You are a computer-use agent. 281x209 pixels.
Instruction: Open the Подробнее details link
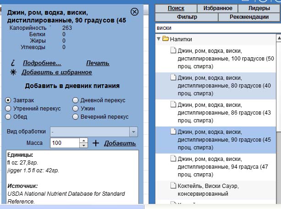(x=42, y=63)
